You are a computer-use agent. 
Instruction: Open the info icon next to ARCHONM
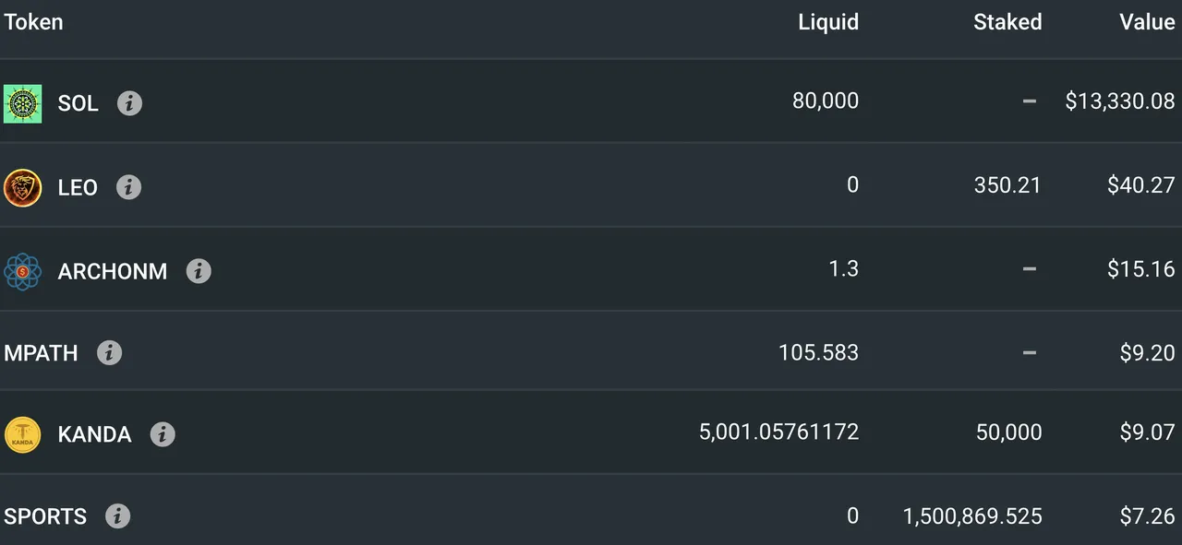(199, 271)
